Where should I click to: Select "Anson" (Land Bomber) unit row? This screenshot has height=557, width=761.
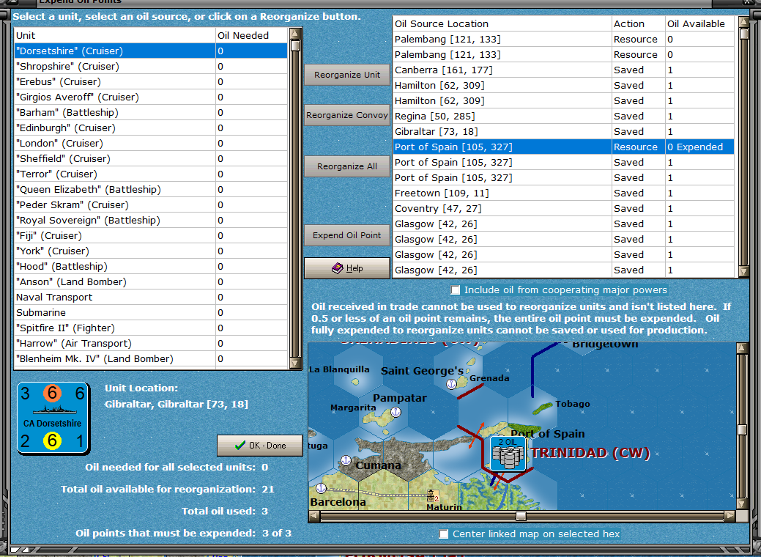[x=151, y=281]
